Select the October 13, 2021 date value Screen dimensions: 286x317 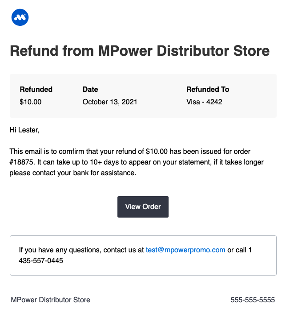point(110,102)
